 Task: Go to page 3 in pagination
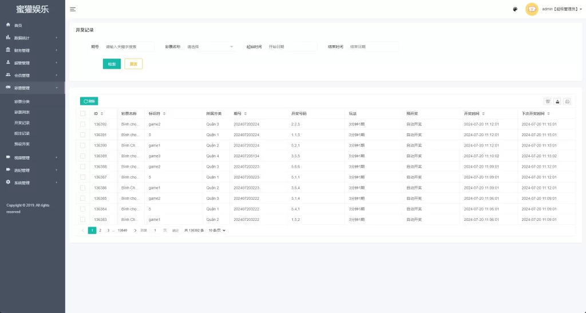point(108,231)
